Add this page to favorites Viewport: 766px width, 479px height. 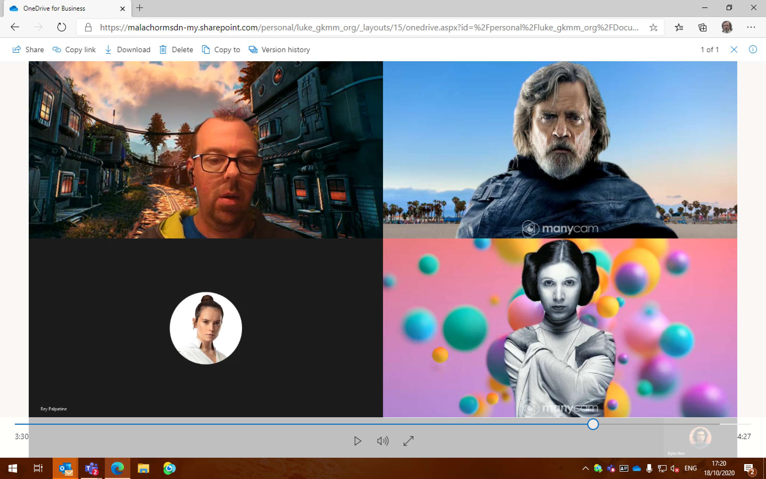653,28
